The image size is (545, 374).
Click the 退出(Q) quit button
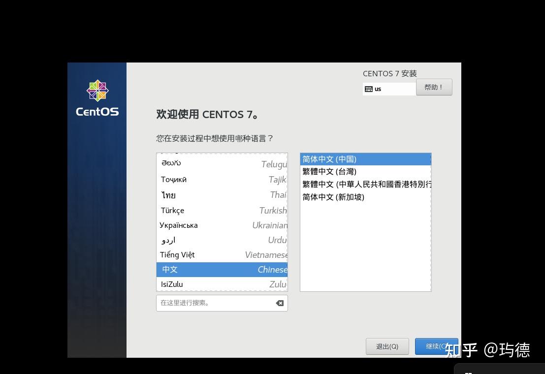(x=387, y=346)
